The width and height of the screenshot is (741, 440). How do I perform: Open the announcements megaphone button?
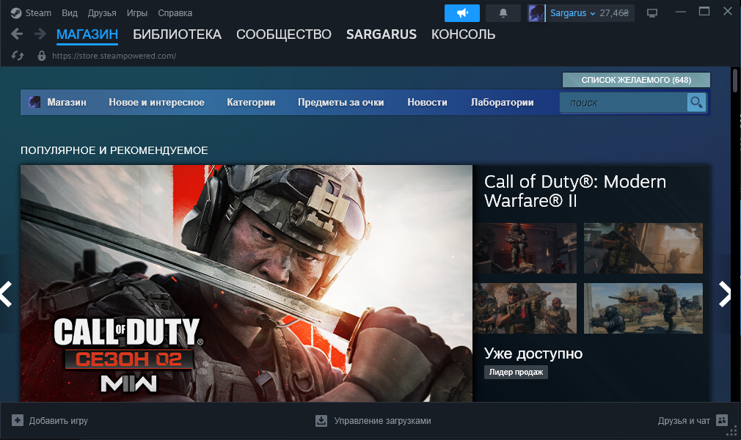tap(461, 13)
